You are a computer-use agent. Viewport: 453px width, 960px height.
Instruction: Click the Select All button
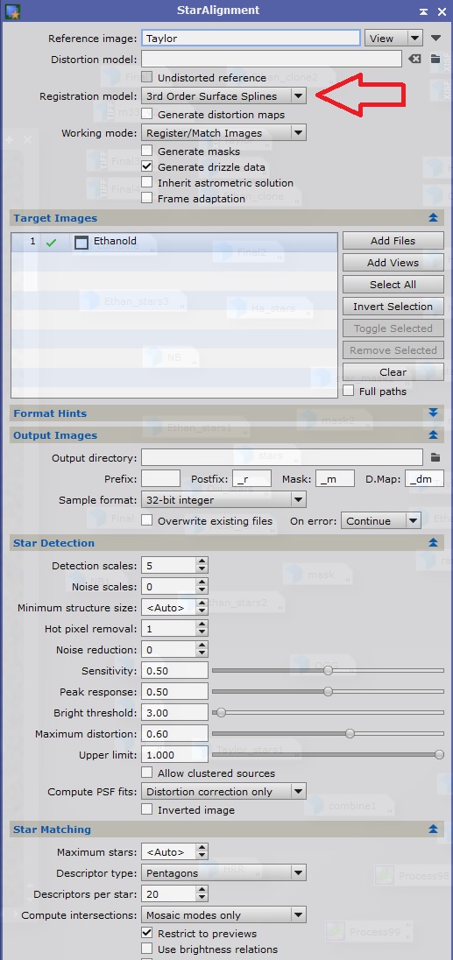(x=393, y=285)
